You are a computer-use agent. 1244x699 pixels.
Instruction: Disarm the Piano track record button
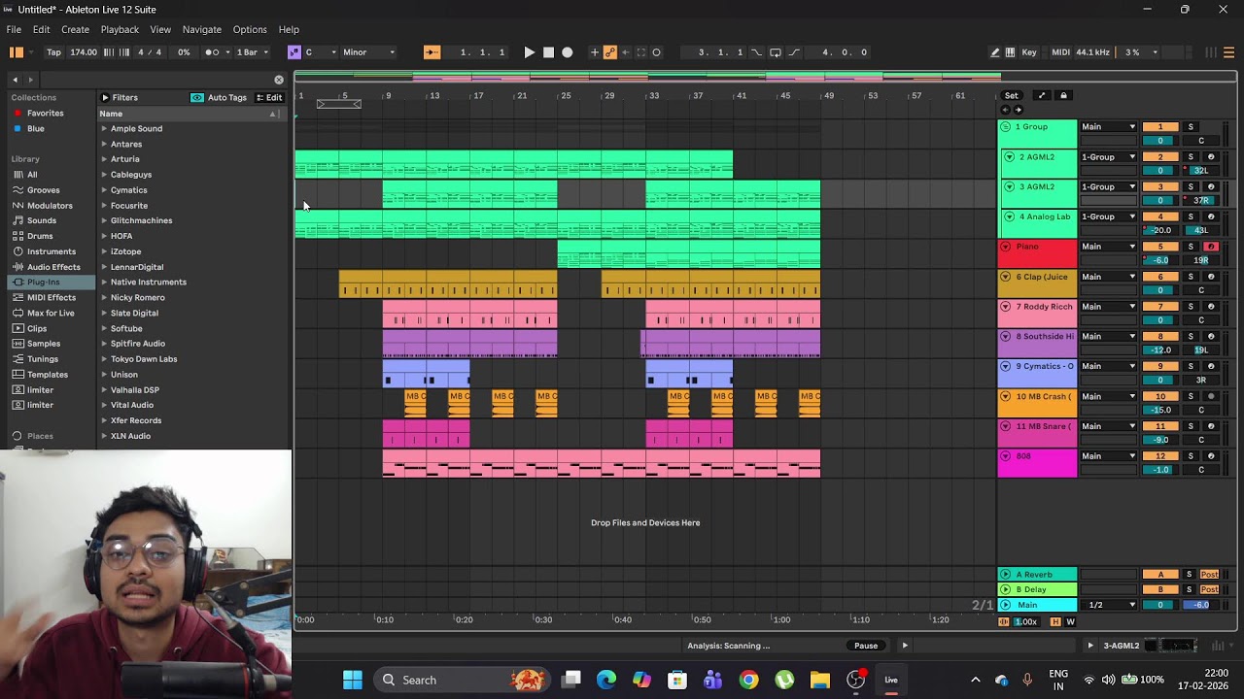1211,247
